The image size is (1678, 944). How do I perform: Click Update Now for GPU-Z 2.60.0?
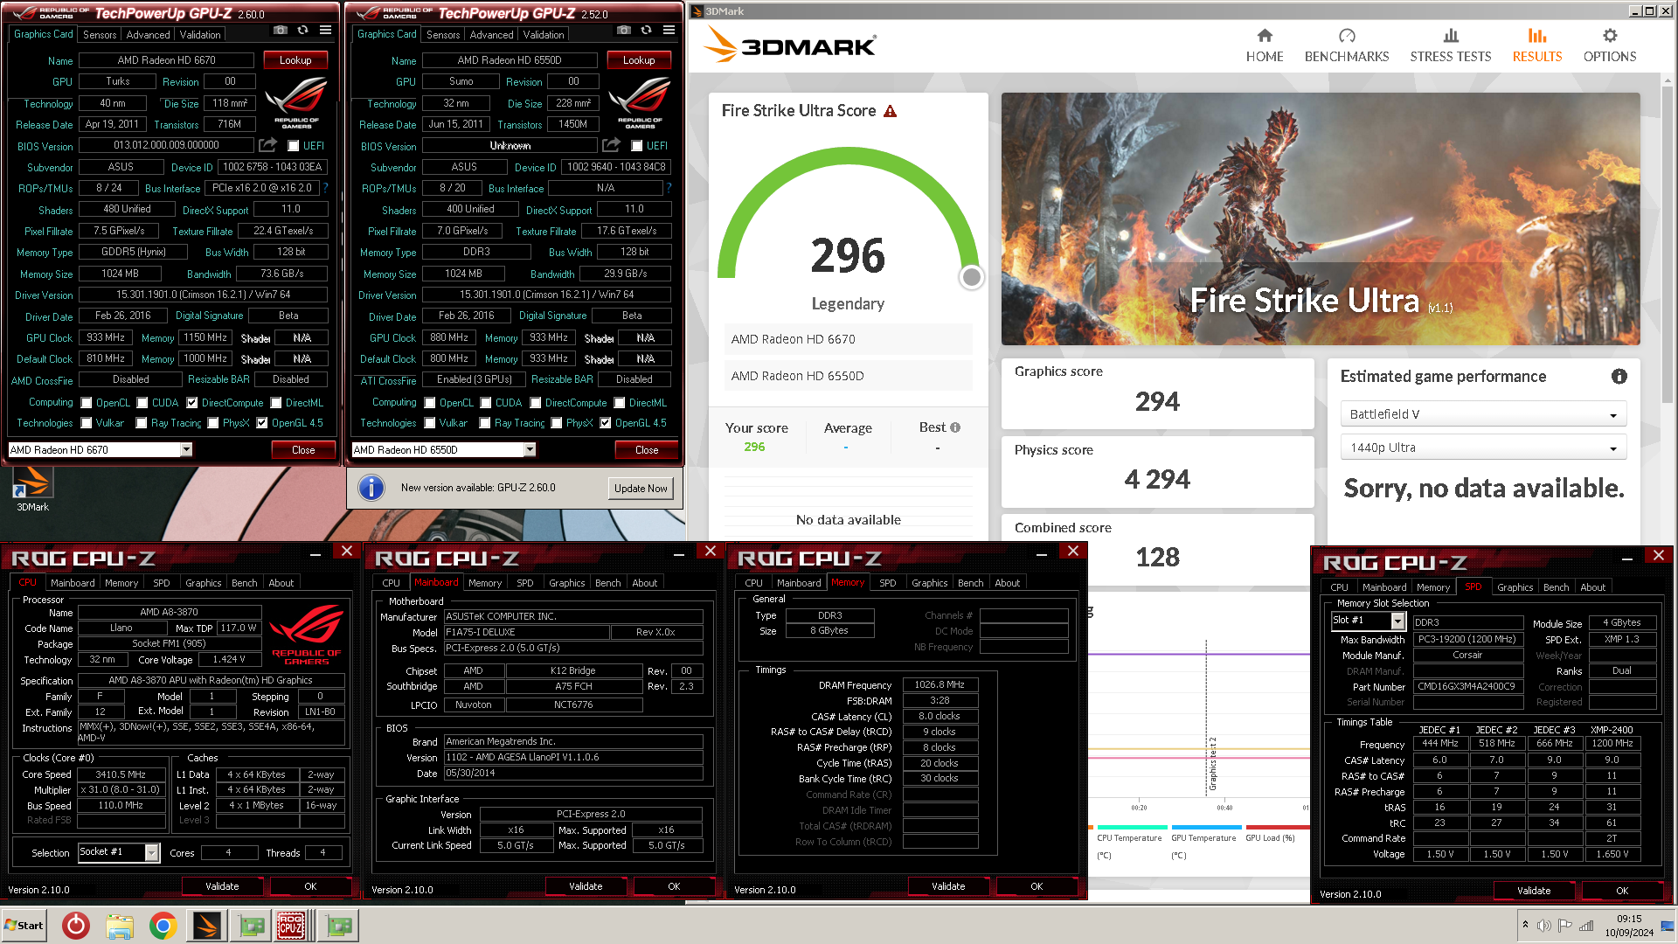click(x=641, y=489)
